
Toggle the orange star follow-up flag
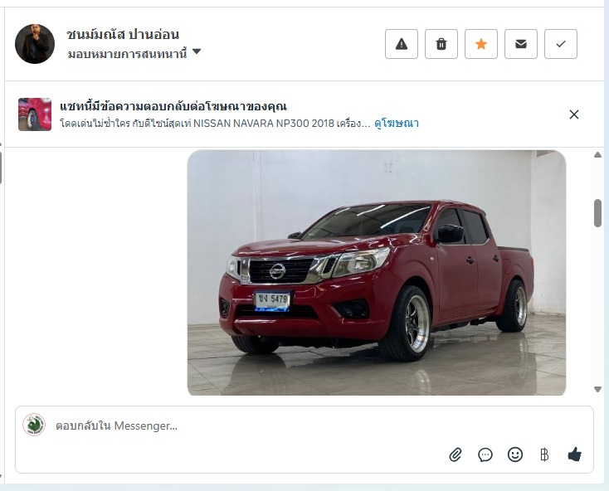point(481,44)
